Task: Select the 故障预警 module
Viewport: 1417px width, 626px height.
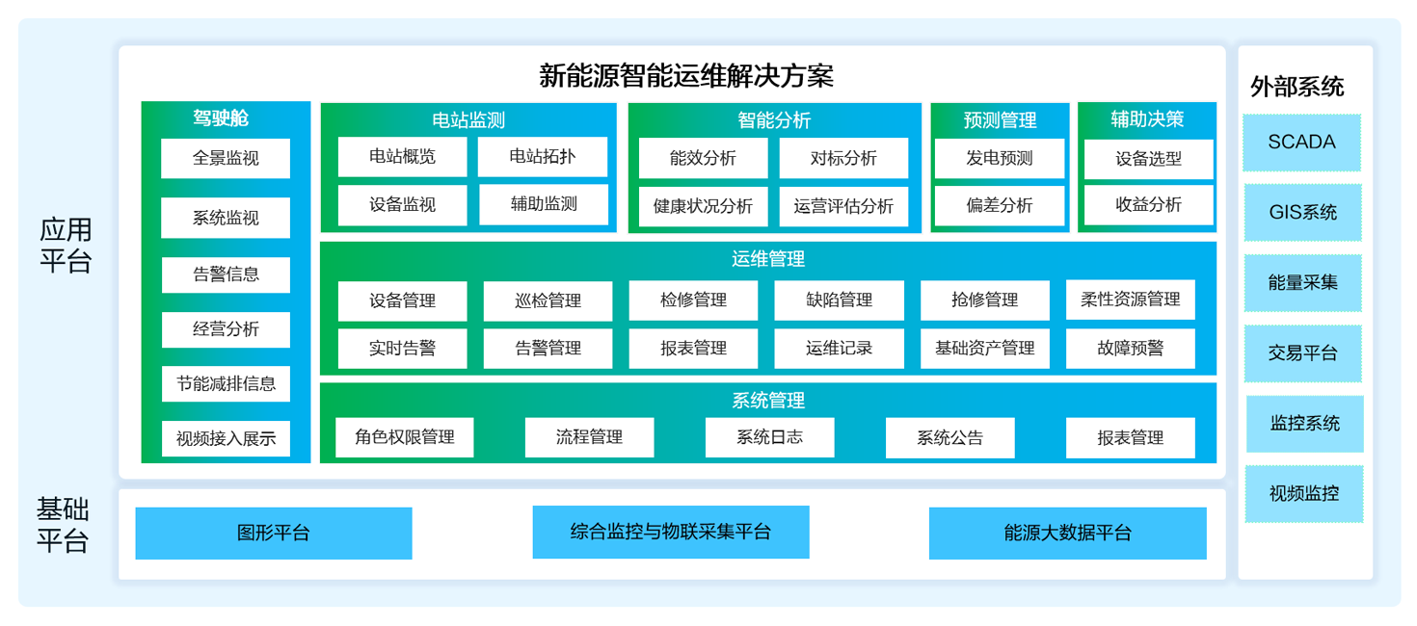Action: (1131, 348)
